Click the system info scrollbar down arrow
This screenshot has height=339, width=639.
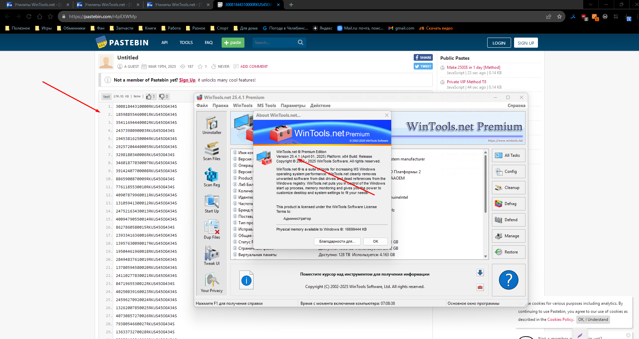(x=486, y=256)
